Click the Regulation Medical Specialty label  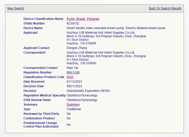(44, 95)
